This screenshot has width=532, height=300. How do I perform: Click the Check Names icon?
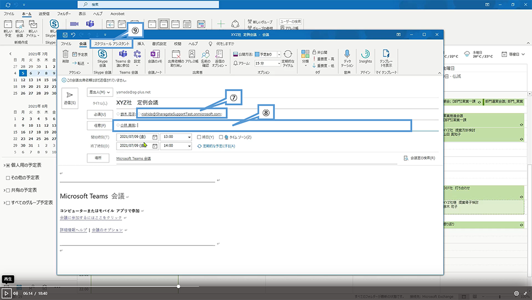pyautogui.click(x=205, y=54)
